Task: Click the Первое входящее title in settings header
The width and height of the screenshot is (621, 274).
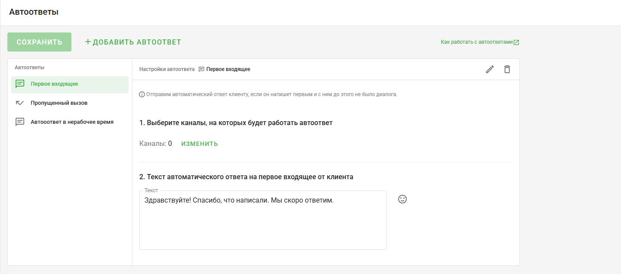Action: tap(228, 69)
